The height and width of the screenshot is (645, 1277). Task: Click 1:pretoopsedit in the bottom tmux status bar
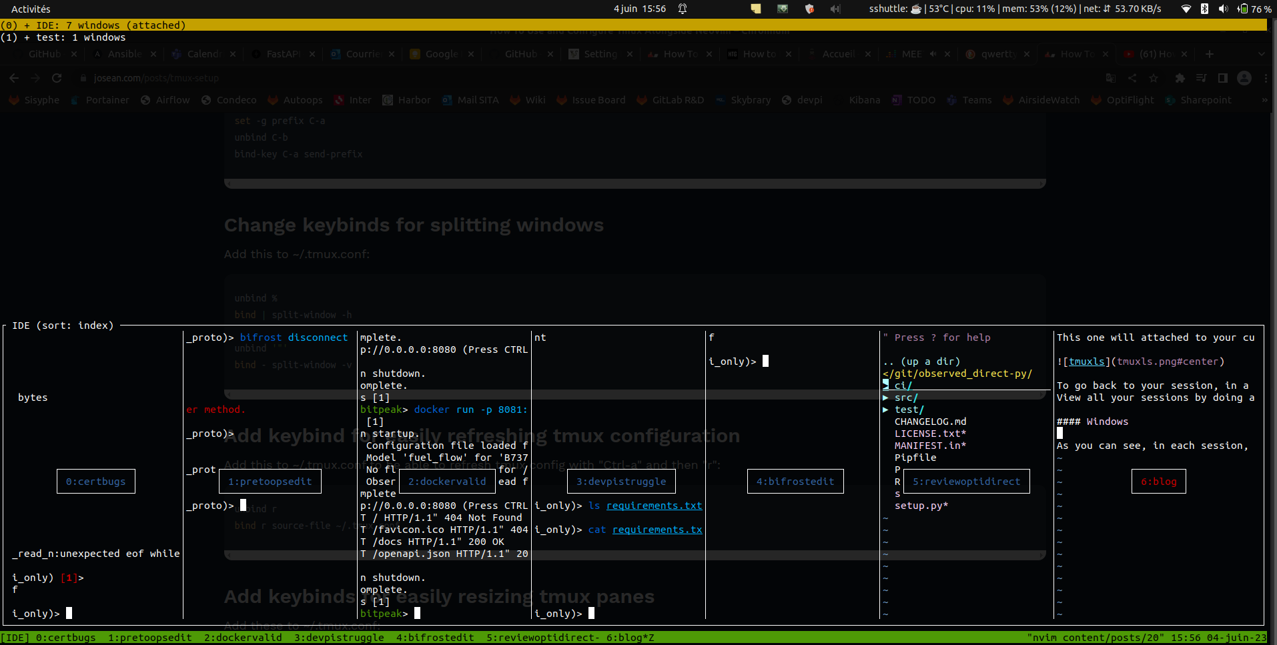[150, 638]
